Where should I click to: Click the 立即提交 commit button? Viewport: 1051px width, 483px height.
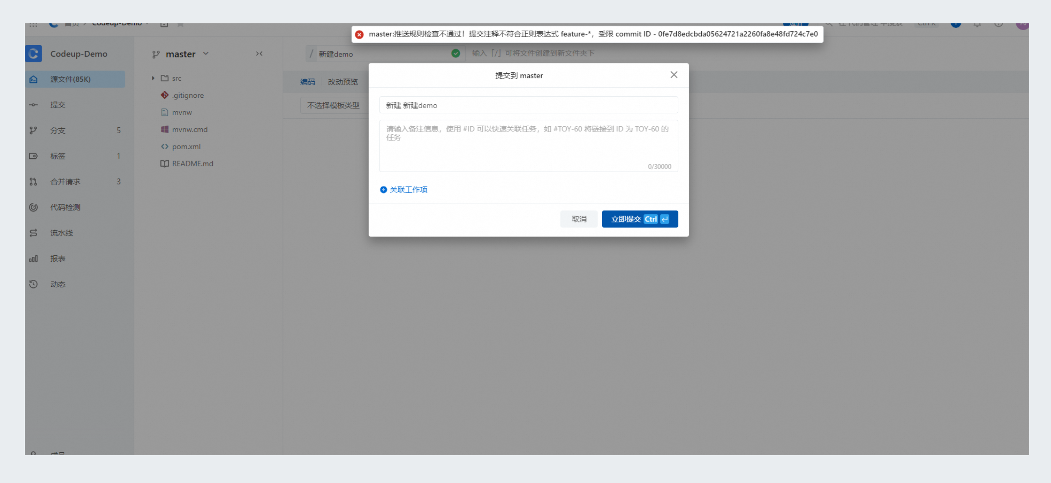tap(639, 219)
